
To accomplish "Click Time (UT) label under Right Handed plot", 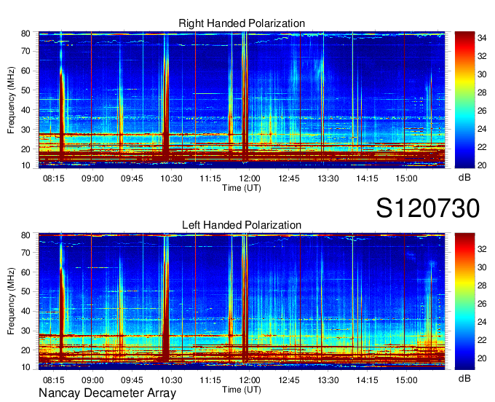I will (242, 188).
